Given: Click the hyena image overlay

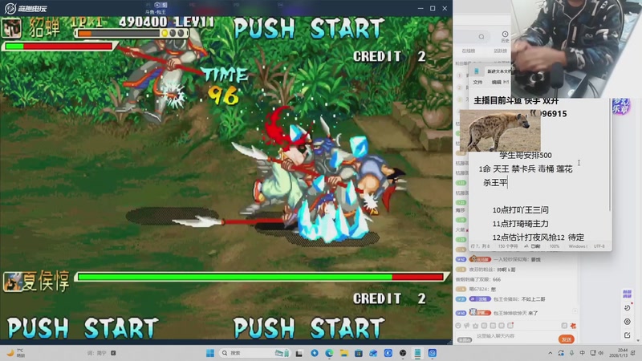Looking at the screenshot, I should point(500,131).
